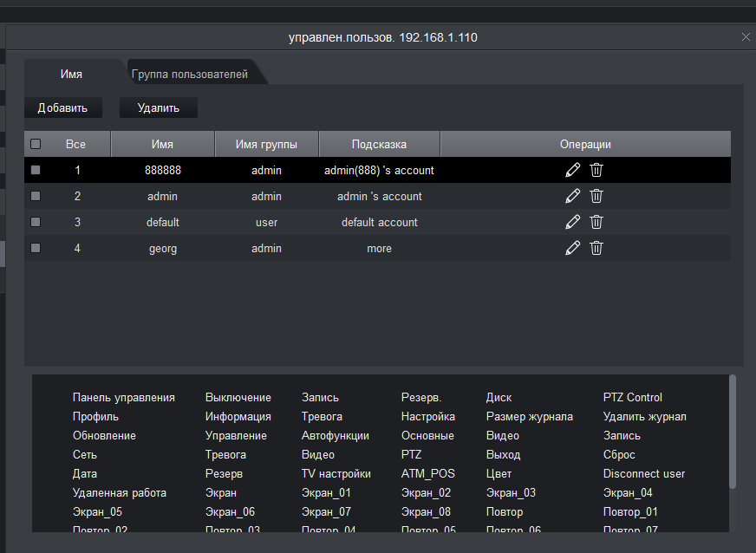Select the checkbox for user georg

36,249
